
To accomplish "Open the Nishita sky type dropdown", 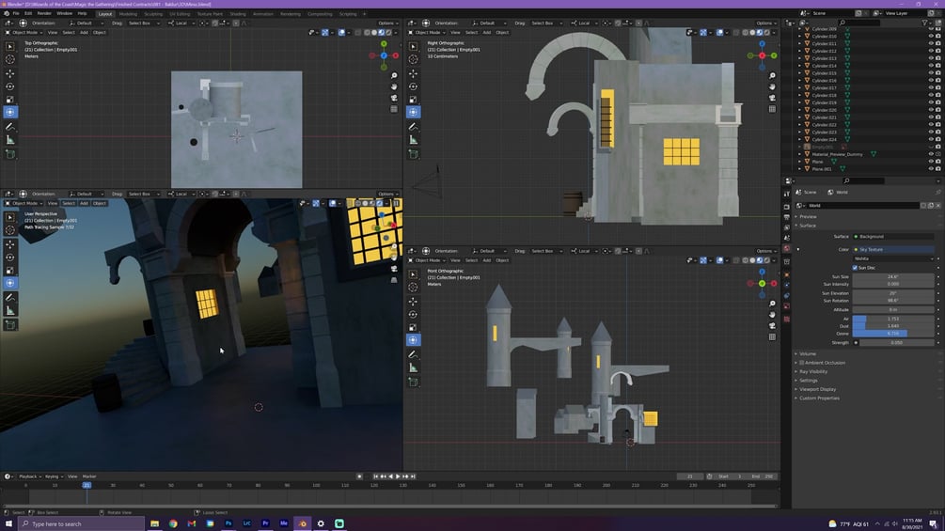I will [892, 258].
